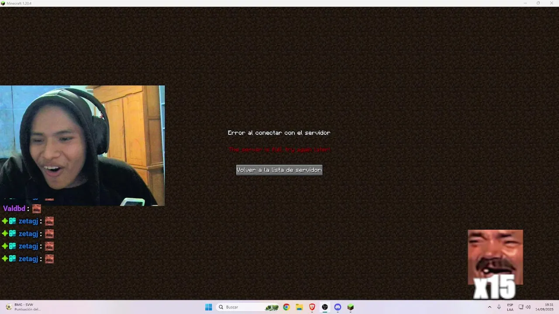
Task: Click the taskbar Buscar search box
Action: [x=248, y=307]
